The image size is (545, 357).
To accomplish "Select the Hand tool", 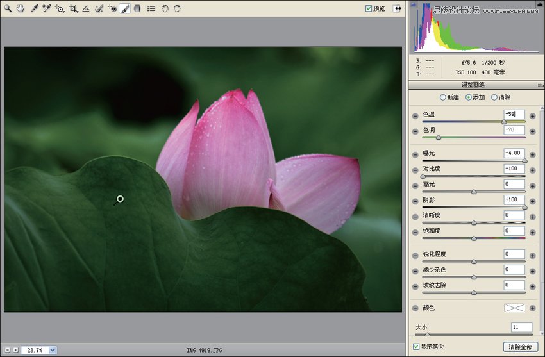I will click(x=21, y=8).
